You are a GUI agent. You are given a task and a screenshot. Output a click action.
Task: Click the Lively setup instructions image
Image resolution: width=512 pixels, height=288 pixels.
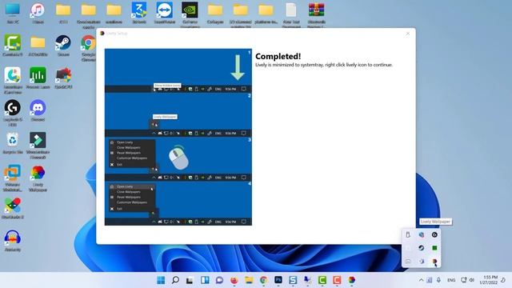178,137
